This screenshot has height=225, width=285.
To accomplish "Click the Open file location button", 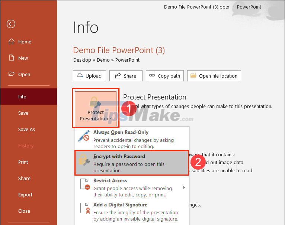I will click(214, 76).
